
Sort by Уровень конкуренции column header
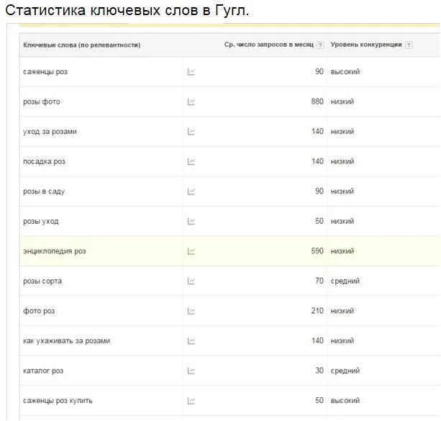pyautogui.click(x=366, y=45)
